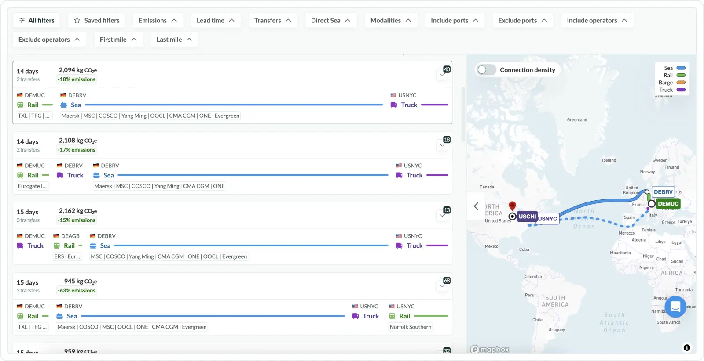Click the blue Sea legend swatch
The height and width of the screenshot is (361, 704).
[681, 68]
